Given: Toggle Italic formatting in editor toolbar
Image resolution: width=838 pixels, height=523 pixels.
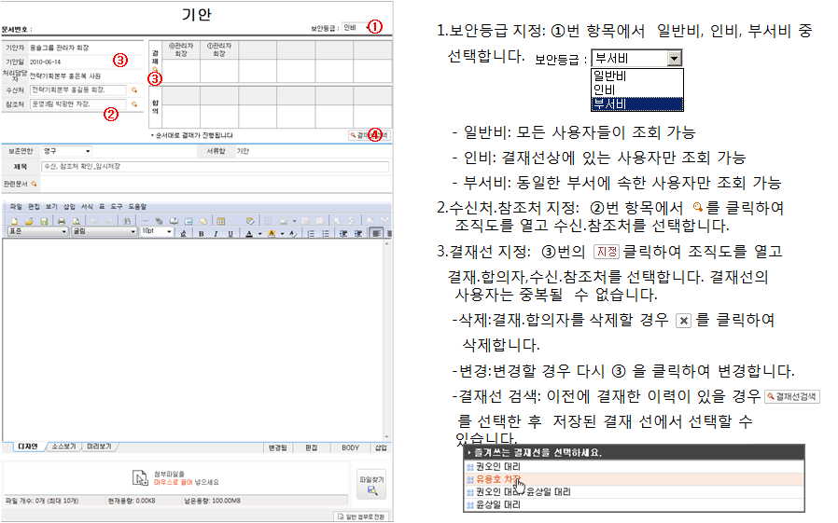Looking at the screenshot, I should click(215, 233).
